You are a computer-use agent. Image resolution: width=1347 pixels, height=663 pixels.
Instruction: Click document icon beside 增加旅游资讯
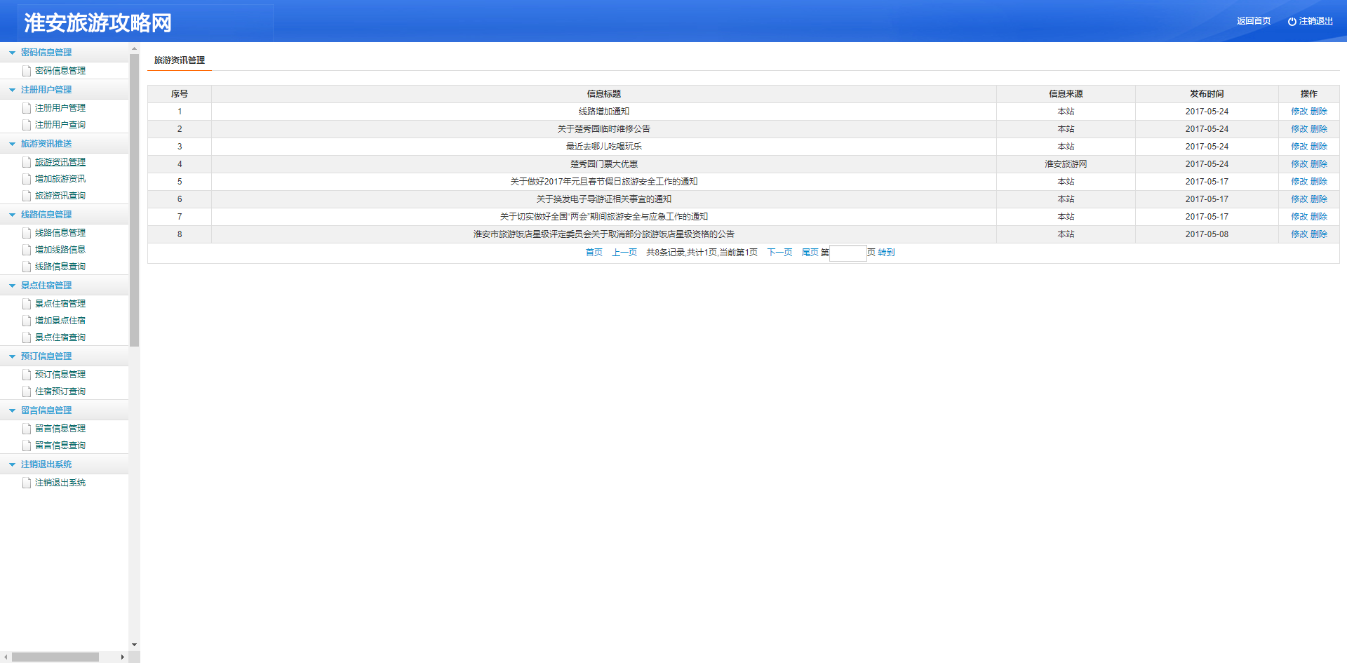pos(27,179)
